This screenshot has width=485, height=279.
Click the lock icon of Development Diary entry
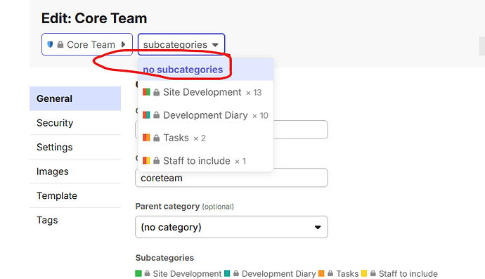tap(157, 115)
